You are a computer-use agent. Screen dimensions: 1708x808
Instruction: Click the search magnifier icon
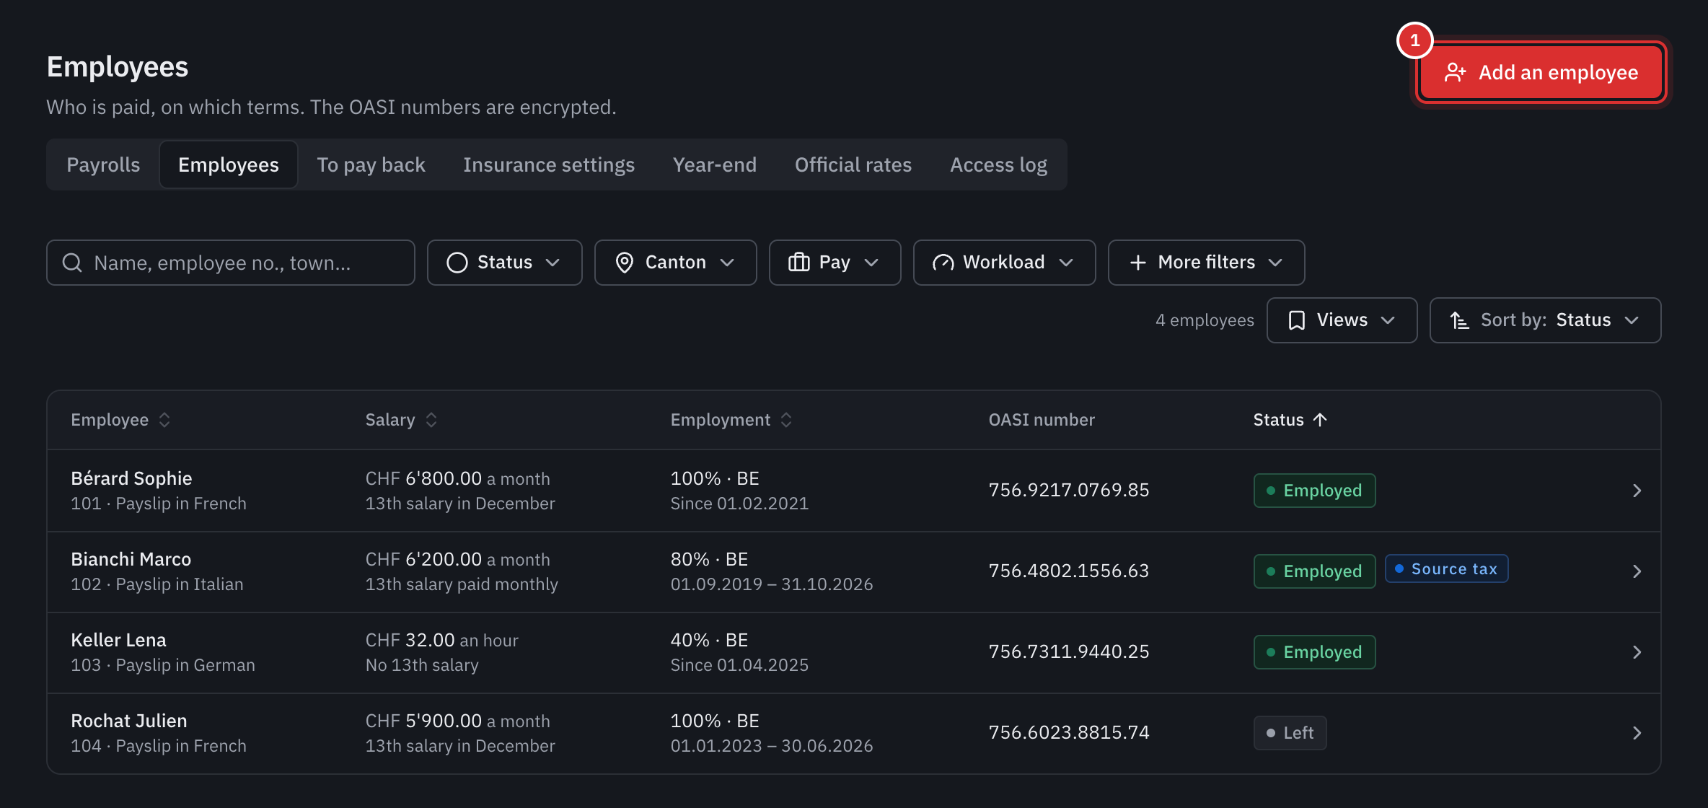click(72, 263)
